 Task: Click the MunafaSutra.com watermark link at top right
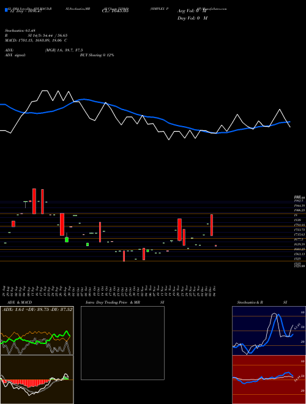pos(215,9)
